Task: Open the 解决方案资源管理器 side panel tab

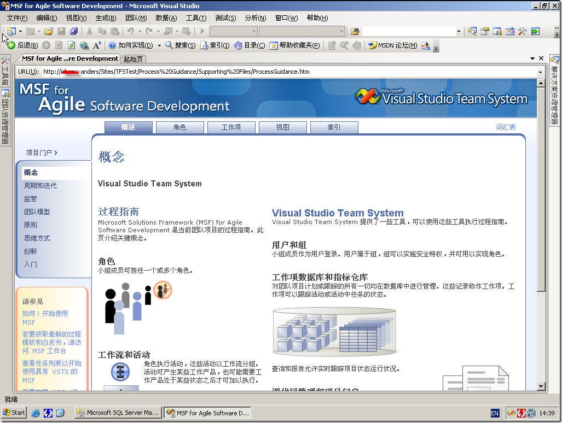Action: click(x=555, y=91)
